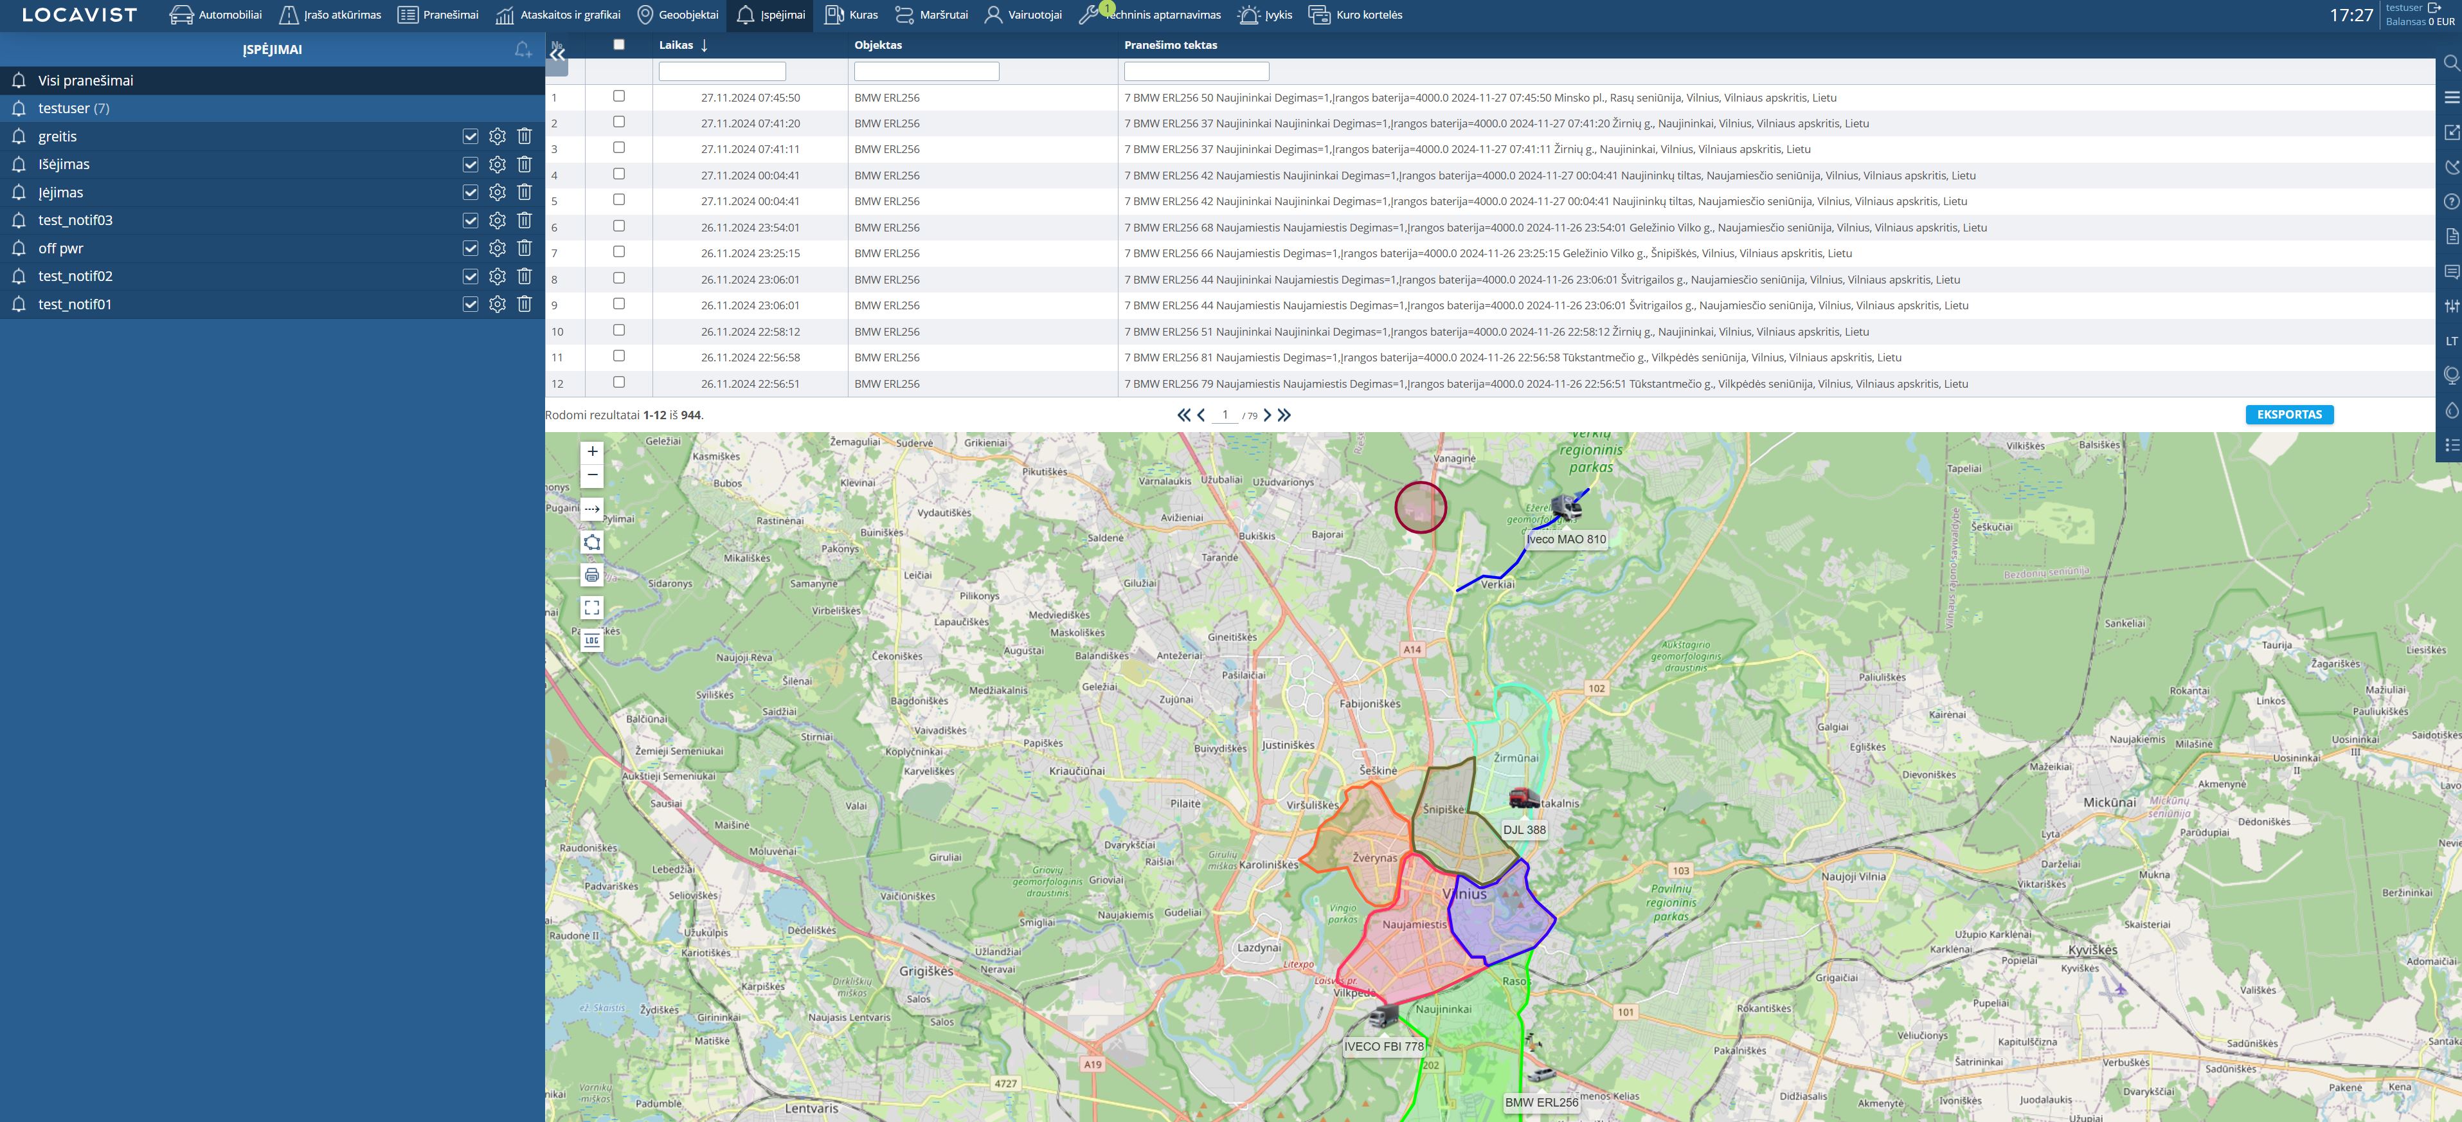
Task: Go to the last results page
Action: coord(1284,415)
